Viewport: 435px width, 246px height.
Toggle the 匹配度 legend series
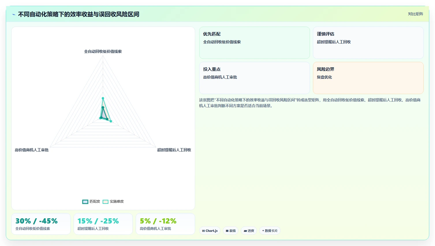point(91,202)
